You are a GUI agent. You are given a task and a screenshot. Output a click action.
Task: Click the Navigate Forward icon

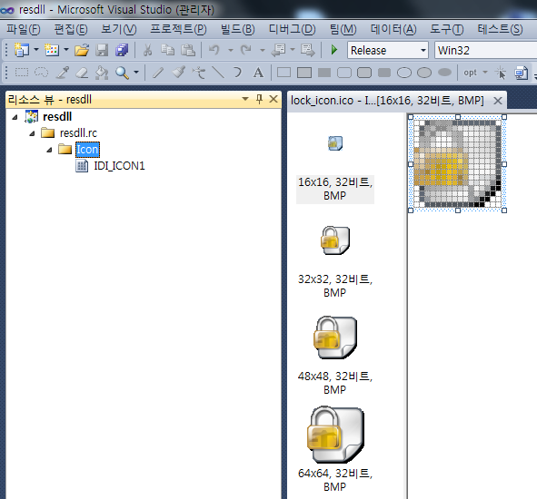(x=307, y=50)
